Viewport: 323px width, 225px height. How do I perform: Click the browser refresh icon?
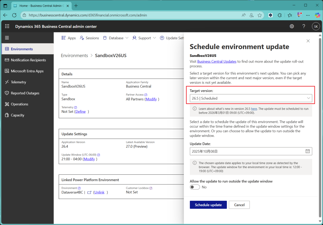click(14, 15)
